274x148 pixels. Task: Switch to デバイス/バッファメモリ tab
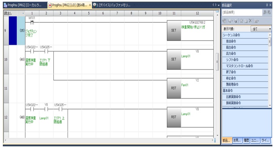coord(112,5)
